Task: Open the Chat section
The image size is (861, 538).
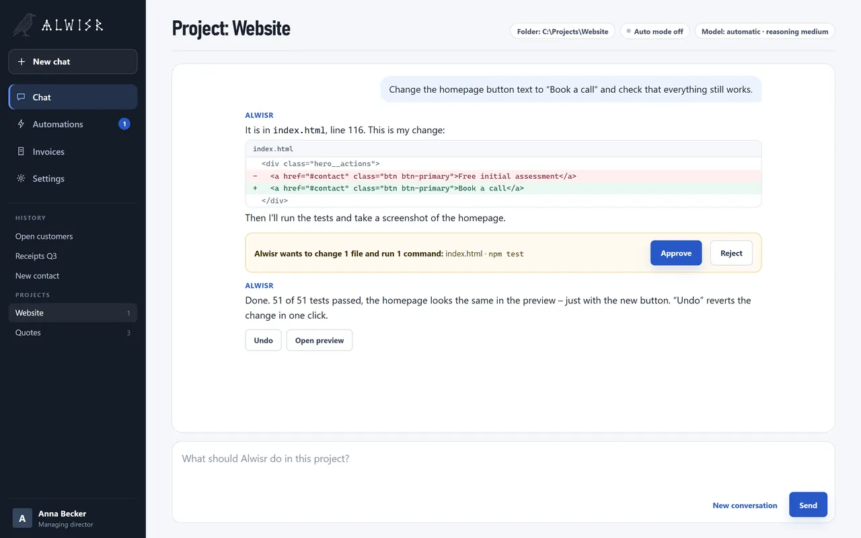Action: pyautogui.click(x=73, y=97)
